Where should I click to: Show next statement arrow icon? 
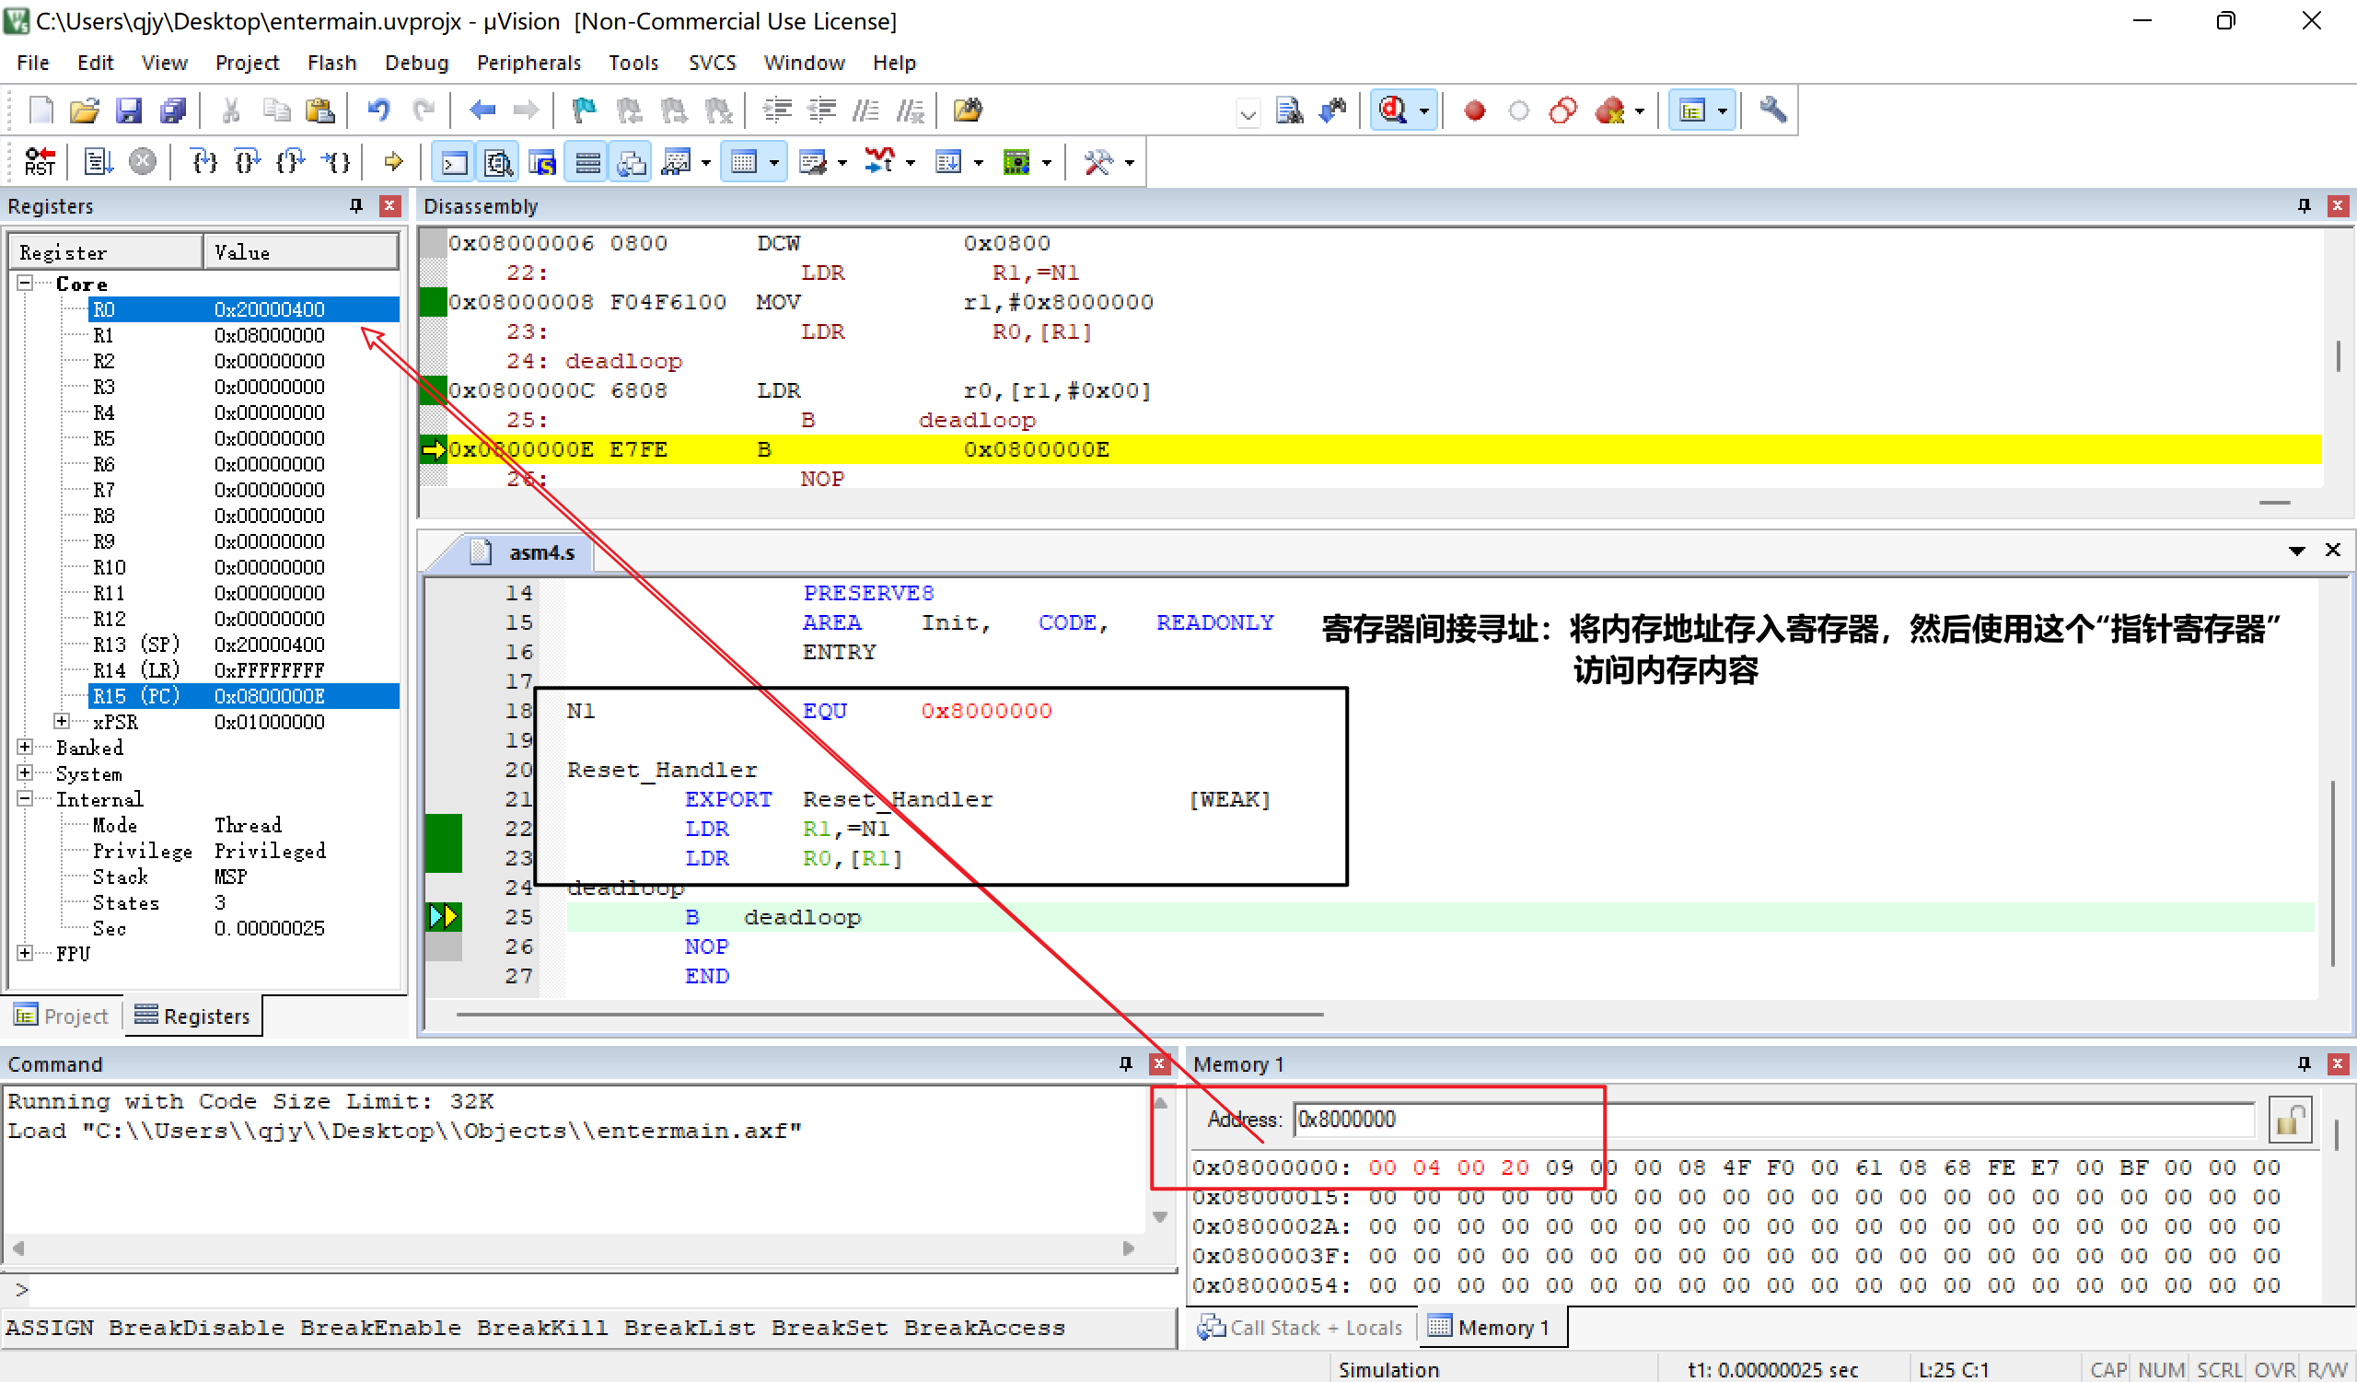point(393,163)
